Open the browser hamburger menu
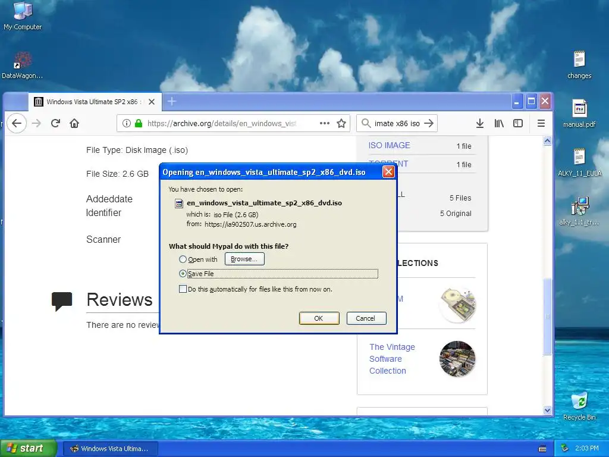 pyautogui.click(x=541, y=123)
